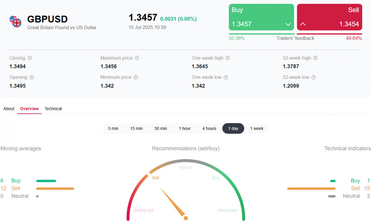372x222 pixels.
Task: Open the One week high info icon
Action: (x=227, y=58)
